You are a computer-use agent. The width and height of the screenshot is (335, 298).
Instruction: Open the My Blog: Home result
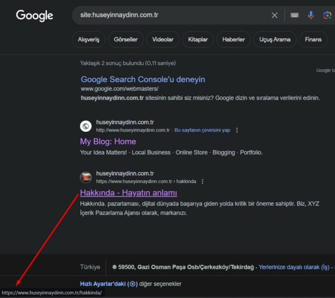108,141
